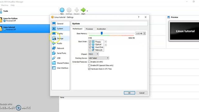Click Cancel in Settings dialog
Viewport: 199px width, 112px height.
click(x=142, y=93)
